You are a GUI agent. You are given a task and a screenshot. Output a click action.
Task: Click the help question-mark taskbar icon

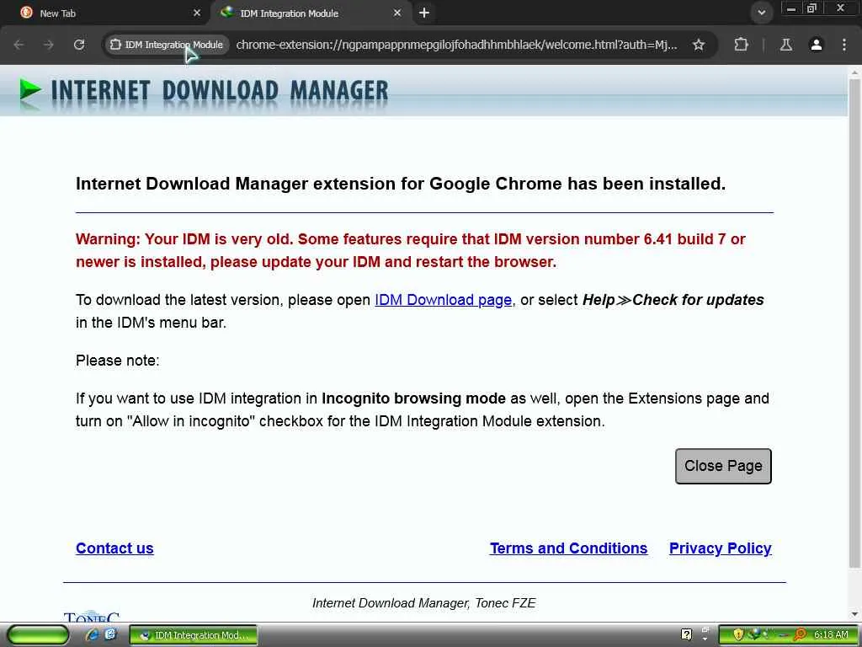pyautogui.click(x=686, y=634)
